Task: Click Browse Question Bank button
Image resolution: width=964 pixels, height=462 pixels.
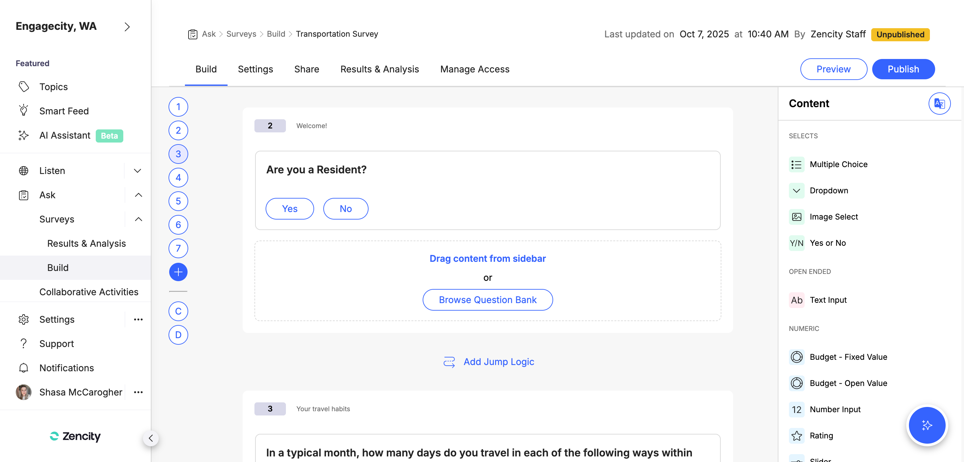Action: pos(488,300)
